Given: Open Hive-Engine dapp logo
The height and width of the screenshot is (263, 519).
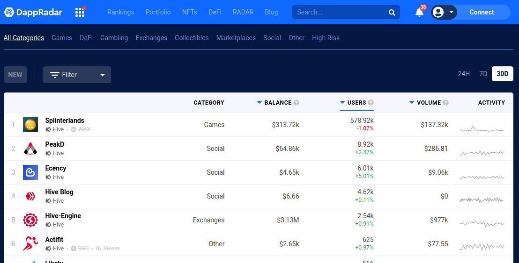Looking at the screenshot, I should coord(30,220).
